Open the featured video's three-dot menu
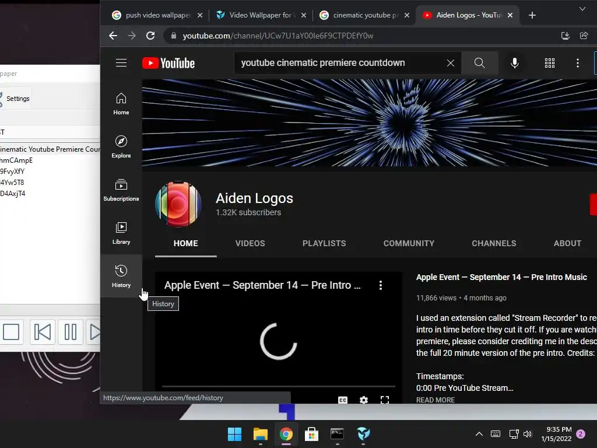The width and height of the screenshot is (597, 448). coord(380,285)
